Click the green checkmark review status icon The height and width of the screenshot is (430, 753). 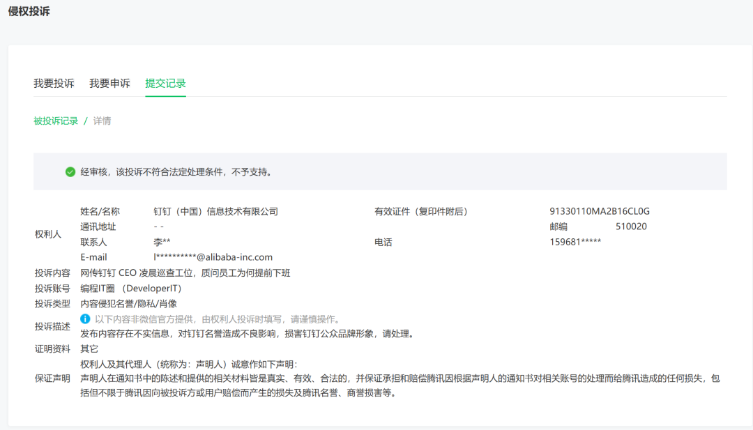(70, 172)
